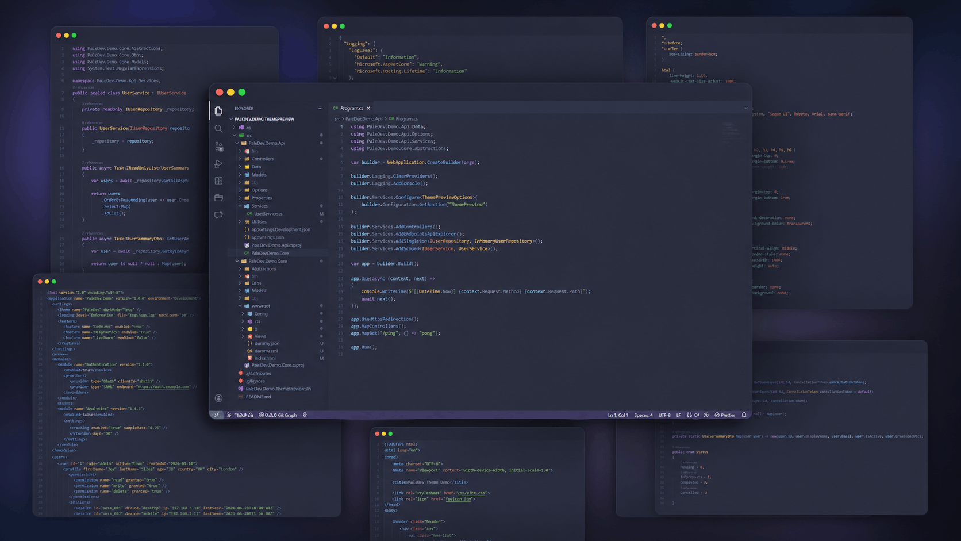Click 'PaleDev.Demo.Api' in the breadcrumb path
Image resolution: width=961 pixels, height=541 pixels.
364,119
